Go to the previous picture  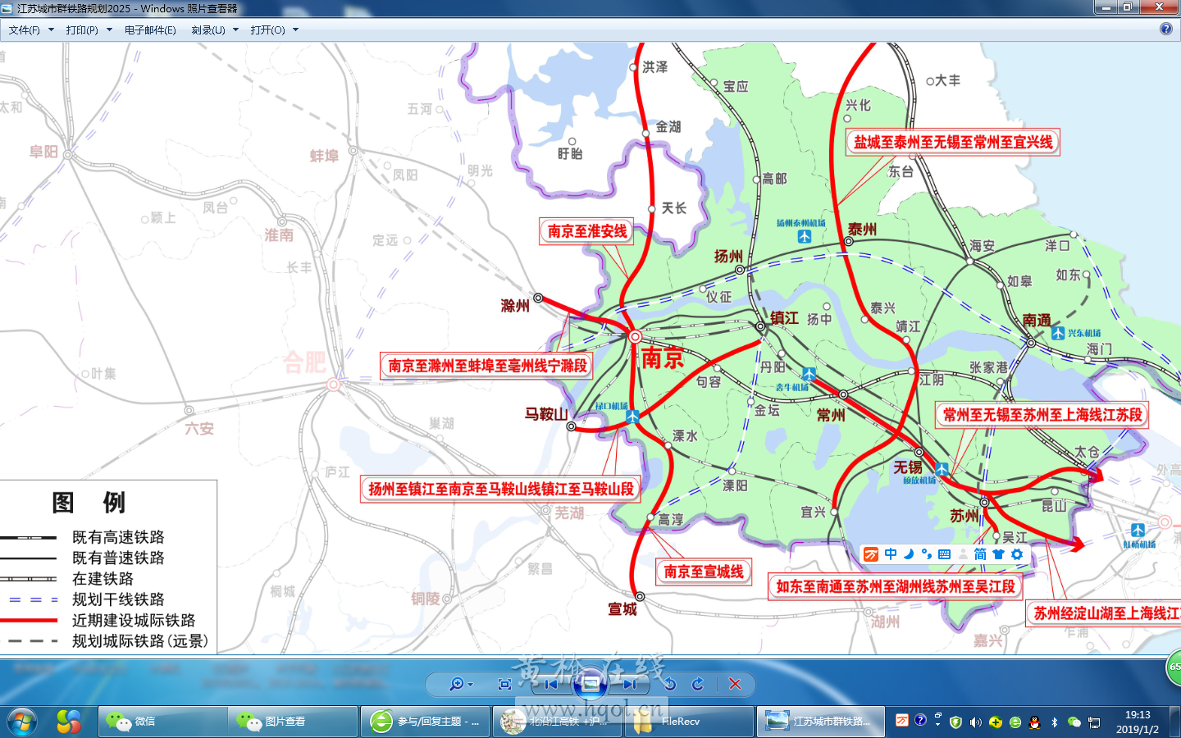551,684
